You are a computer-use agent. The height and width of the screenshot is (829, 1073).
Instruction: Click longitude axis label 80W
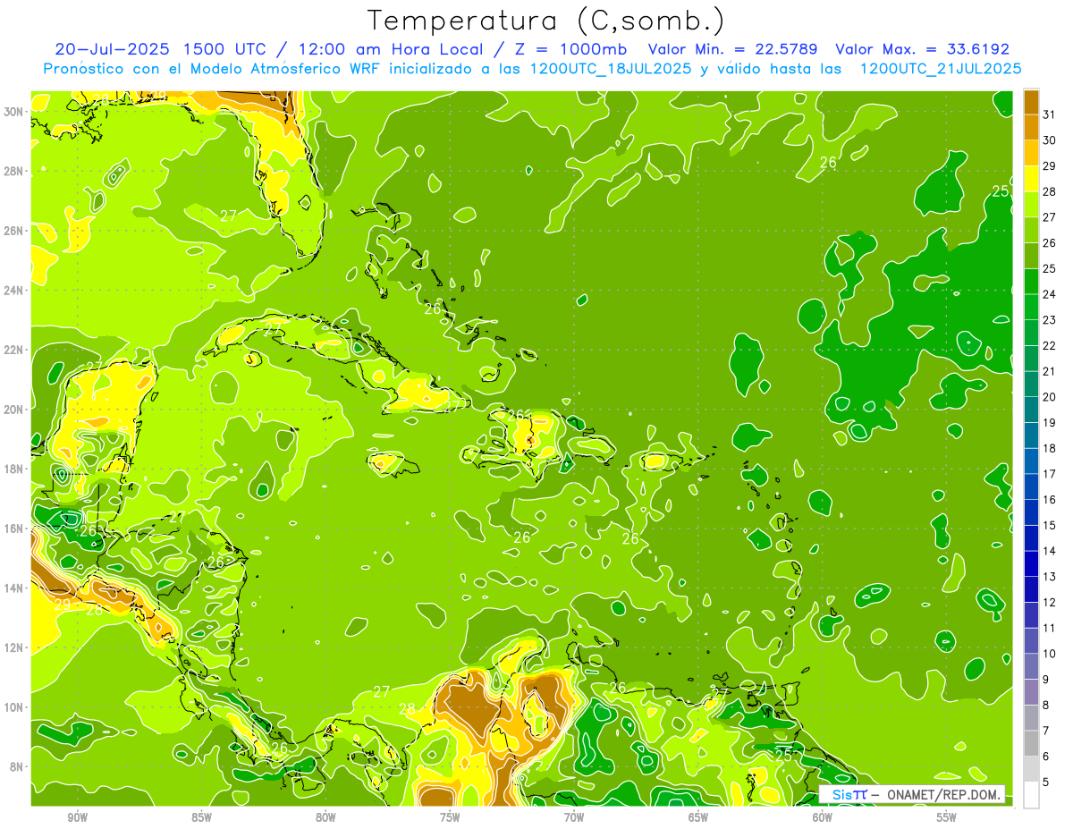[x=325, y=817]
